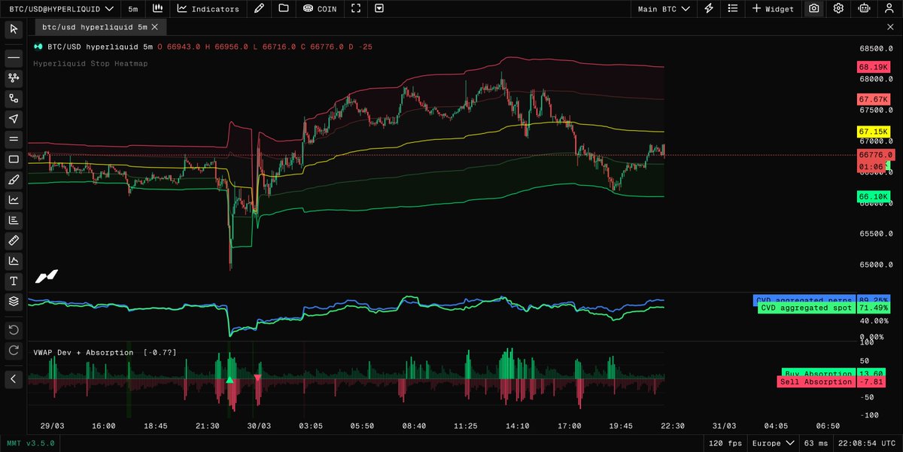Select the rectangle shape tool
The width and height of the screenshot is (903, 452).
coord(14,159)
